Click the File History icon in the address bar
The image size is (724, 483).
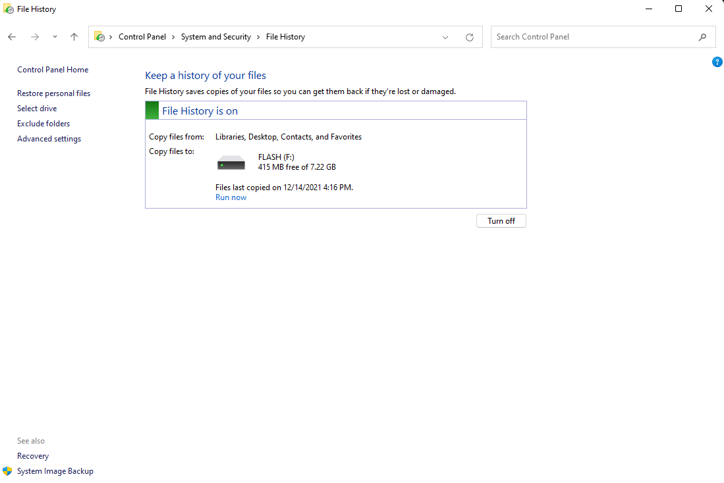(x=99, y=37)
